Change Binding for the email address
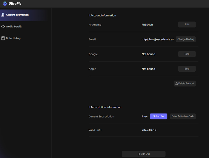This screenshot has width=209, height=158. [186, 39]
